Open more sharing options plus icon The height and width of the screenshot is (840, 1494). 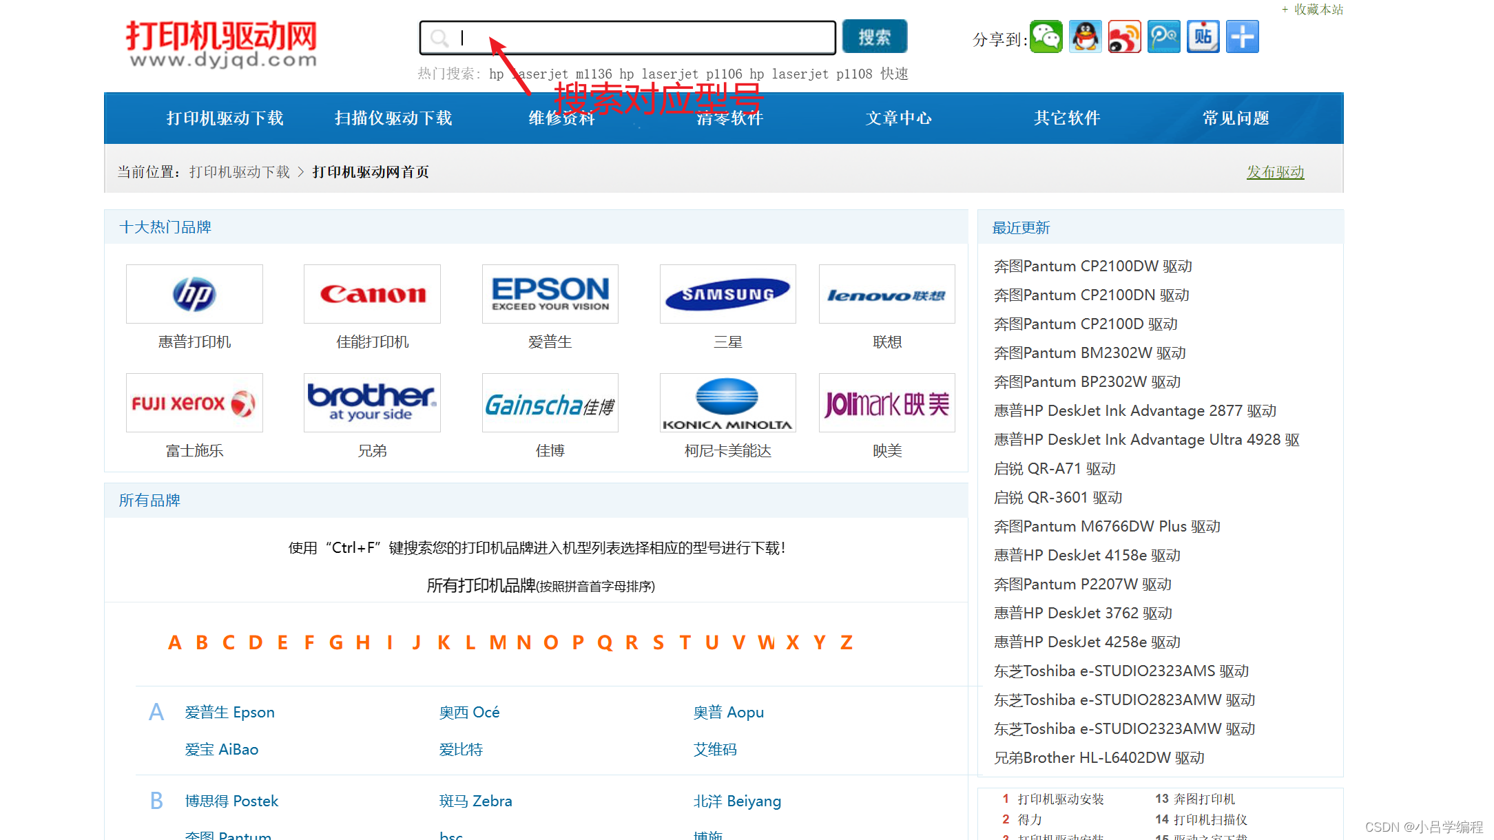(x=1242, y=37)
